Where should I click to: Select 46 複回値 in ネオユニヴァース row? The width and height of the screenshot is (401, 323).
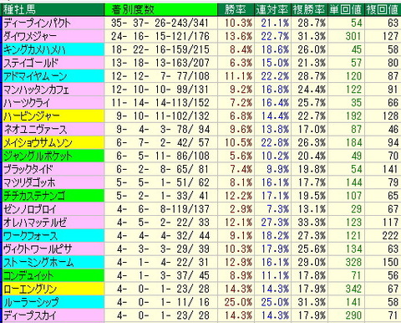click(x=393, y=130)
